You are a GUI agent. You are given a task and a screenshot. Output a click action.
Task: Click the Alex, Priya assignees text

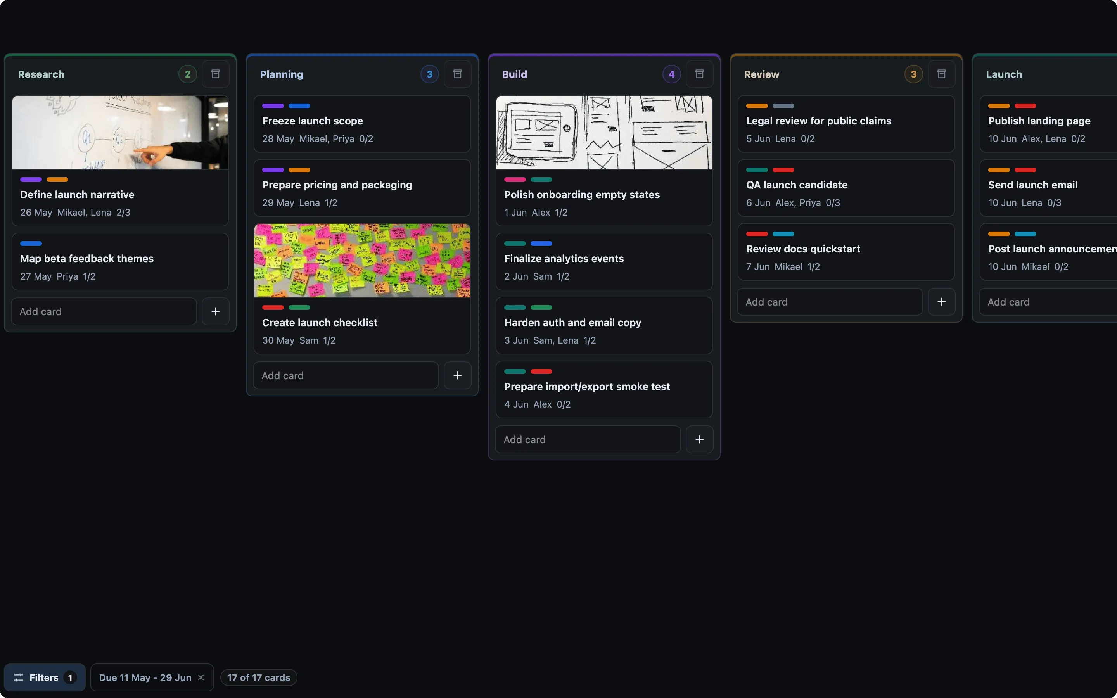[x=797, y=203]
